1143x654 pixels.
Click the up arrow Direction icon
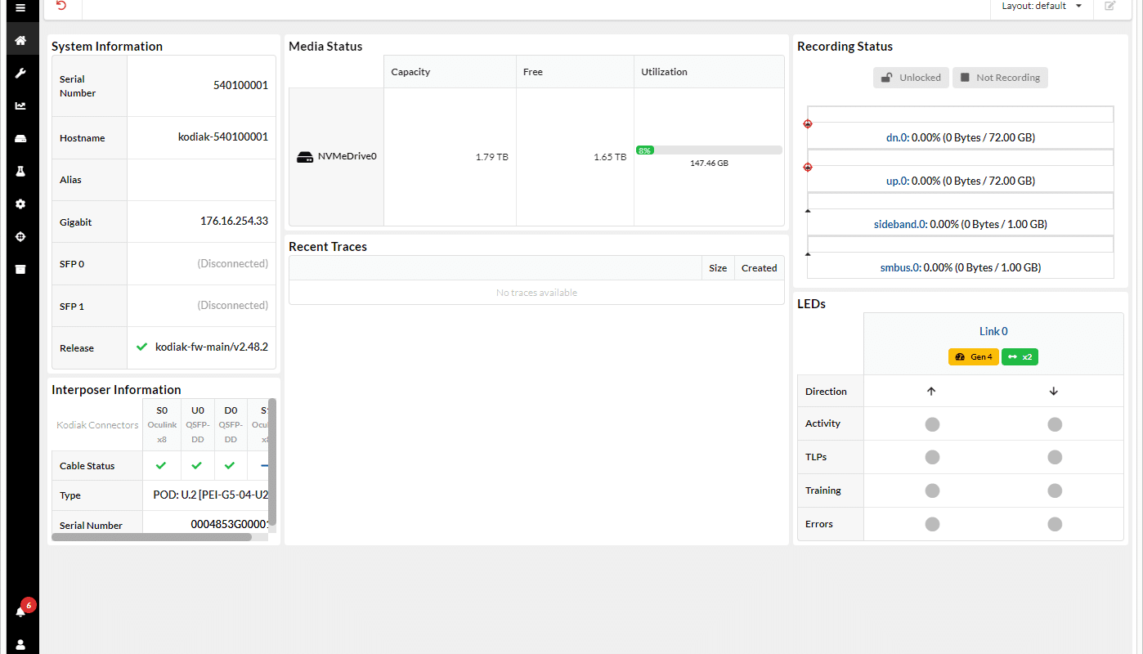pos(931,392)
